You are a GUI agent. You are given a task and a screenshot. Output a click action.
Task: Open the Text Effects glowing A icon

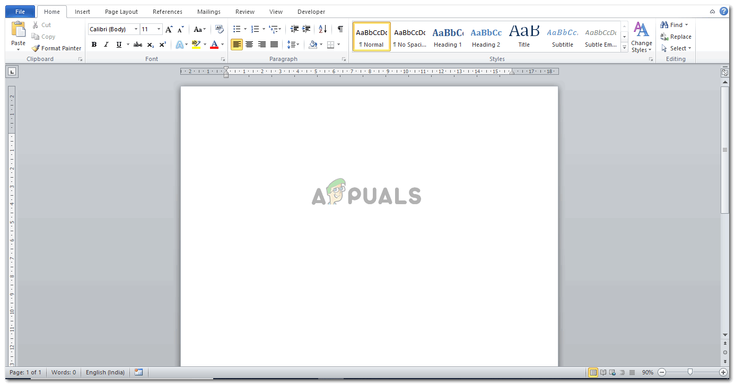tap(179, 45)
